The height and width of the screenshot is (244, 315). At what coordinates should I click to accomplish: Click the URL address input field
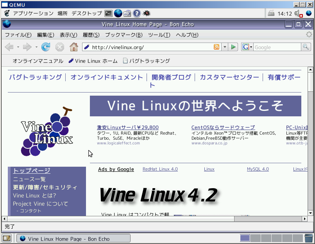click(x=152, y=47)
